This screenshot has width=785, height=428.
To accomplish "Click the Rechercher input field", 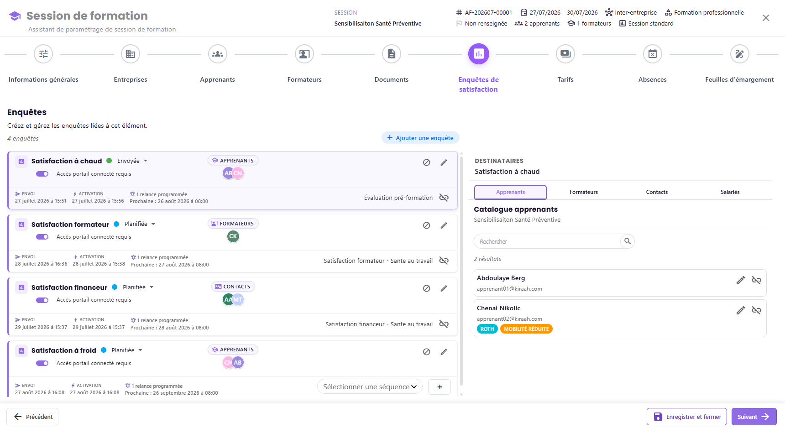I will (547, 241).
